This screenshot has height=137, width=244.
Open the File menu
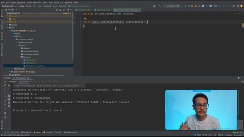(3, 3)
